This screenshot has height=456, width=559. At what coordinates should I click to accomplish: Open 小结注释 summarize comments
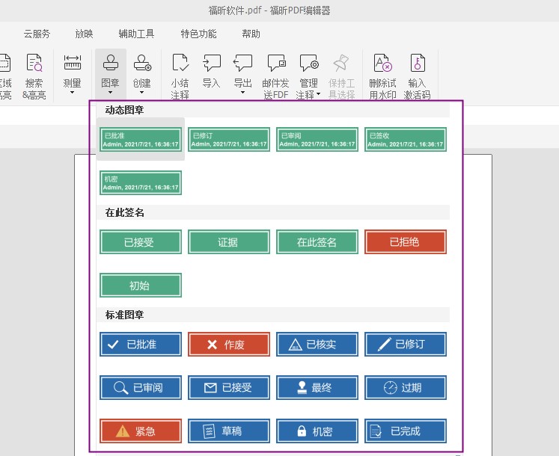(180, 76)
